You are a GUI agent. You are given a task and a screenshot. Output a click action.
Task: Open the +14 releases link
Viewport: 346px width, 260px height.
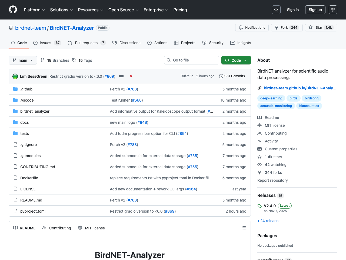point(269,221)
